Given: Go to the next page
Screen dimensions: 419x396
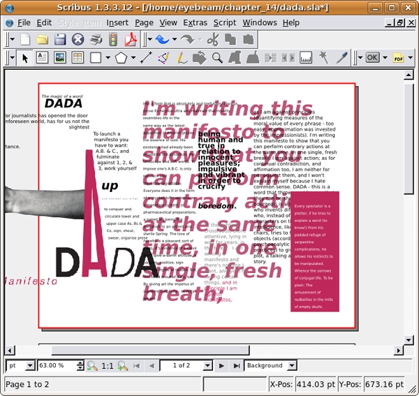Looking at the screenshot, I should click(221, 365).
